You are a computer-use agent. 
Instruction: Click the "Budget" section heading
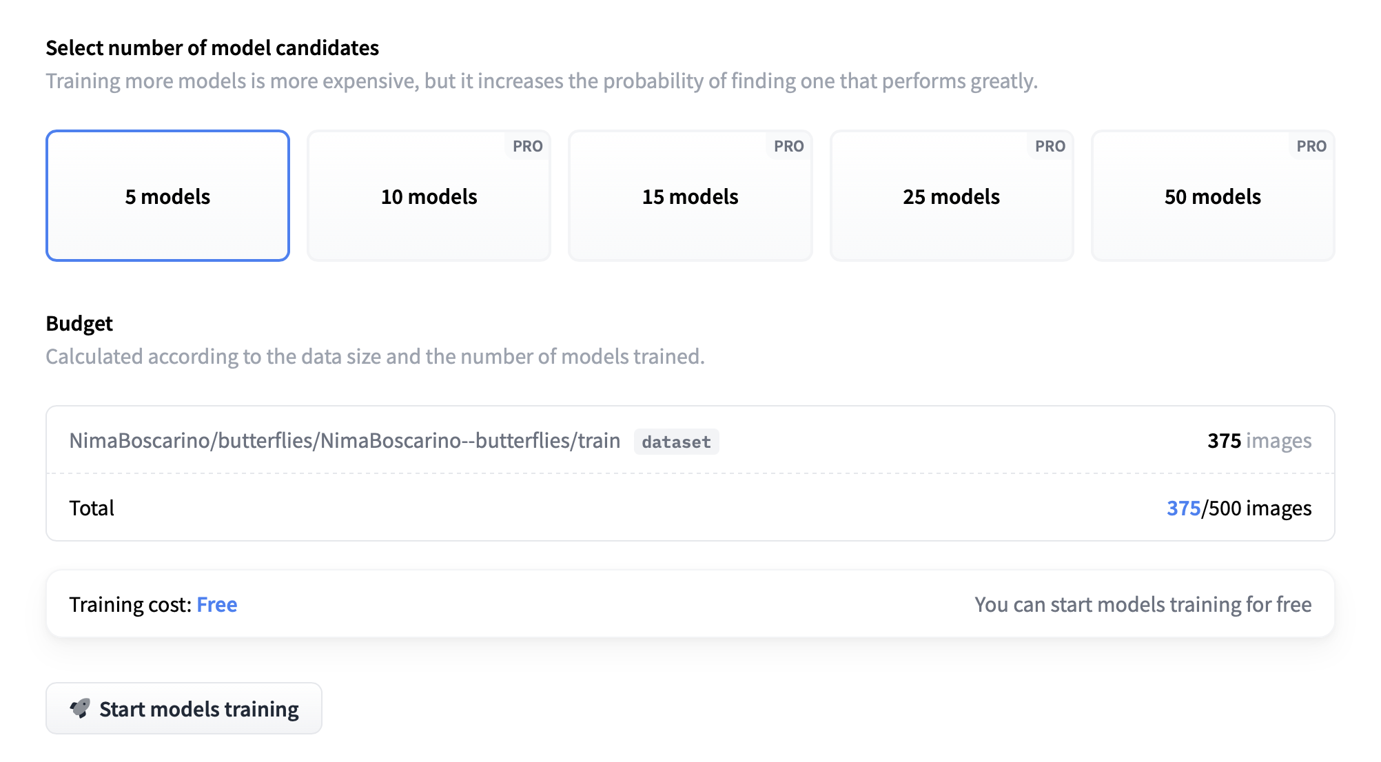[79, 324]
